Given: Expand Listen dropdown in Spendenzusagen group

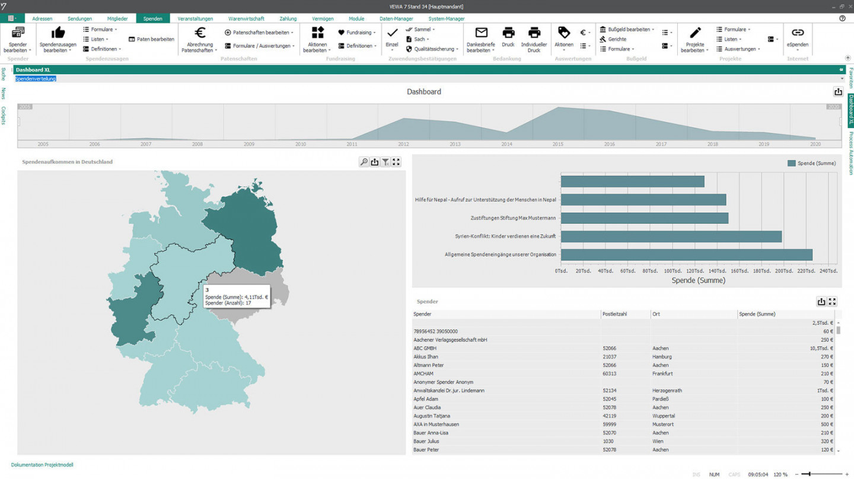Looking at the screenshot, I should [x=95, y=39].
